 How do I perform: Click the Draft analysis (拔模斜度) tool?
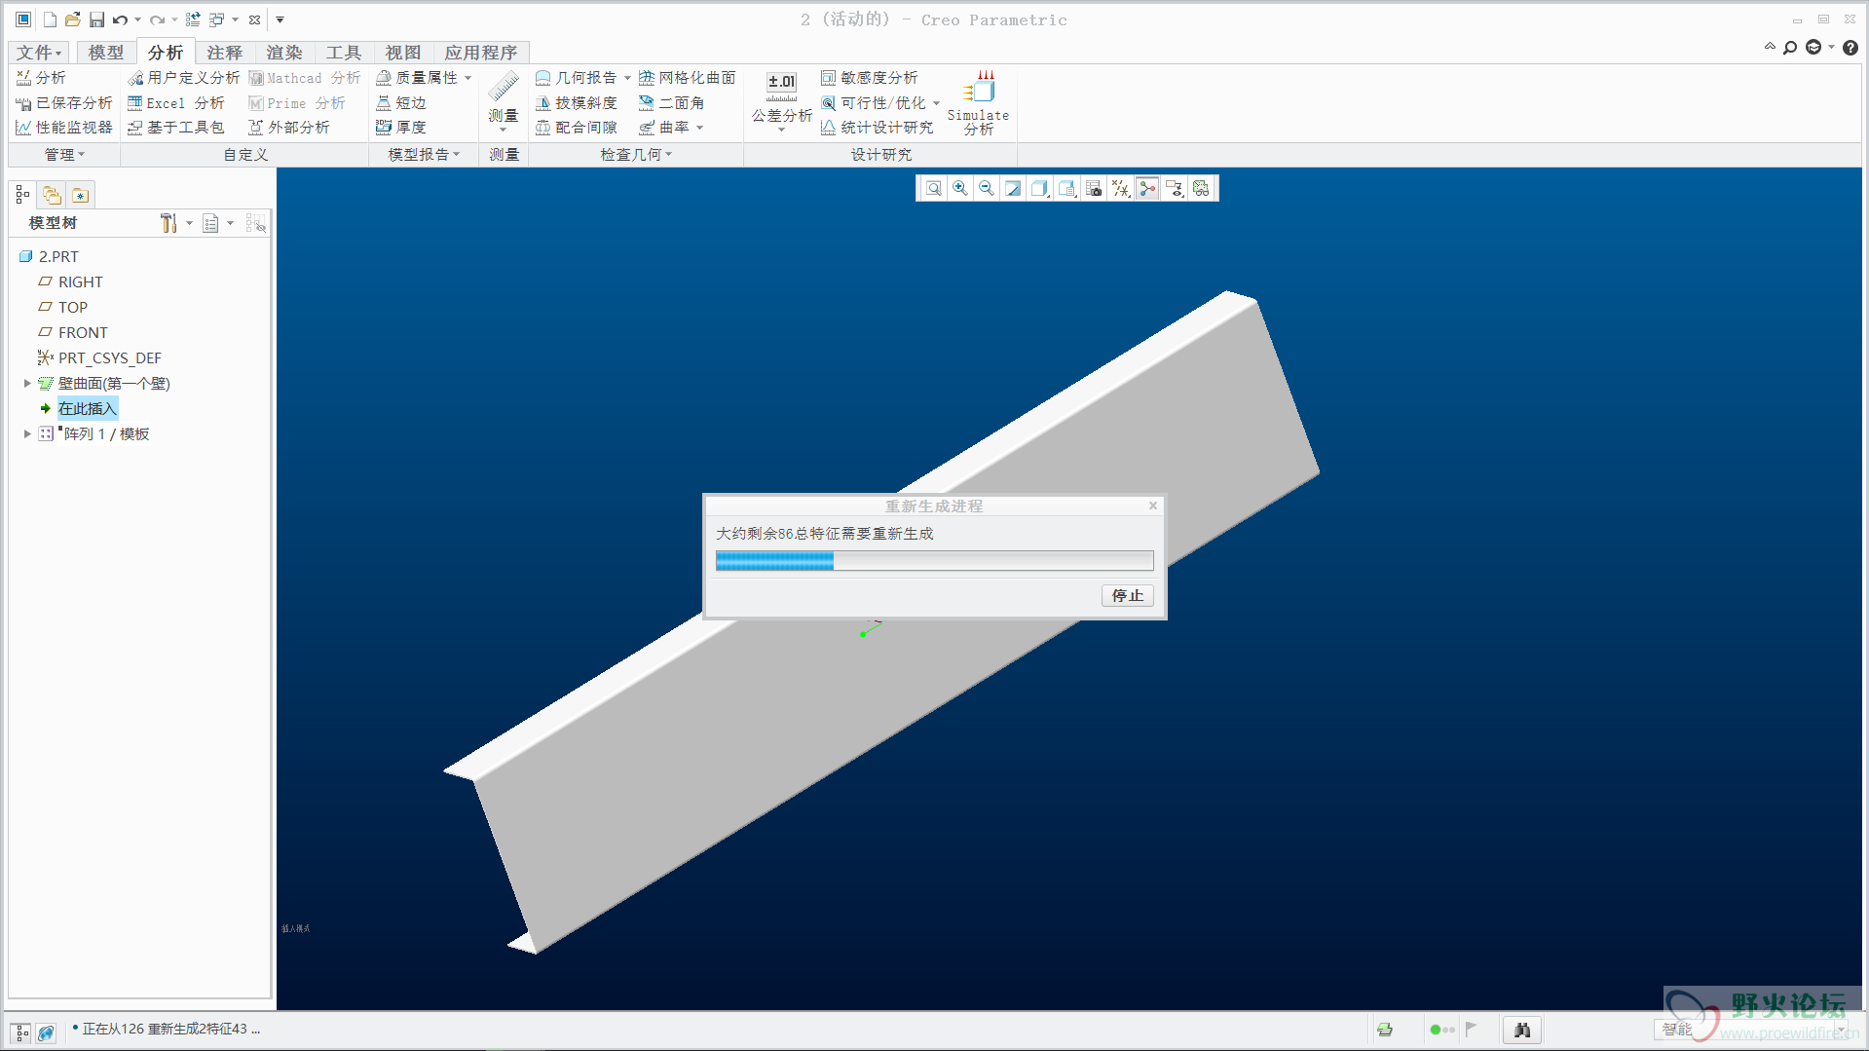tap(577, 102)
